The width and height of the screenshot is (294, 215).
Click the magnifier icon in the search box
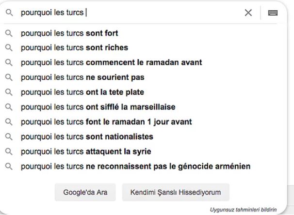tap(9, 13)
